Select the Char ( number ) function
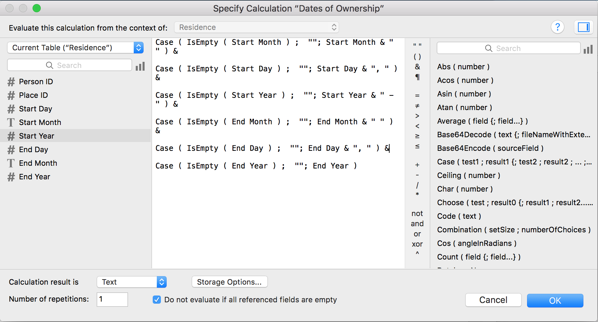The height and width of the screenshot is (322, 598). [x=465, y=189]
